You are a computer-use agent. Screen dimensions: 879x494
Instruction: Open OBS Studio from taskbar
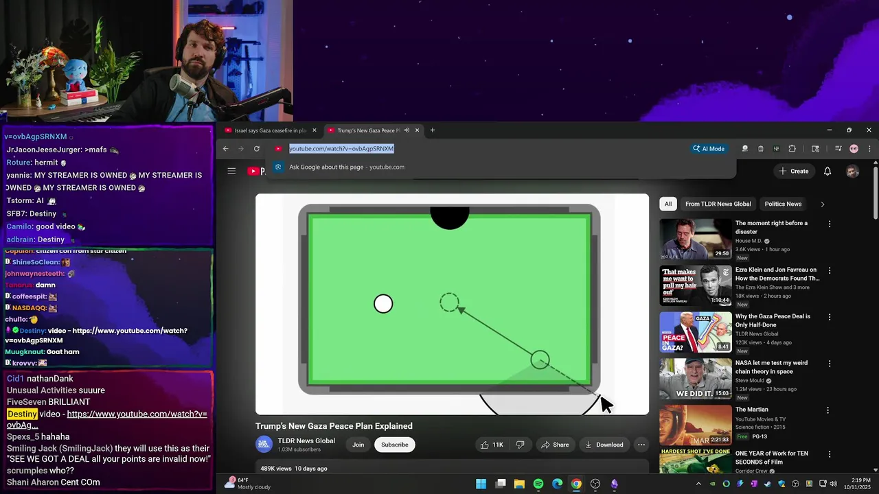point(595,484)
